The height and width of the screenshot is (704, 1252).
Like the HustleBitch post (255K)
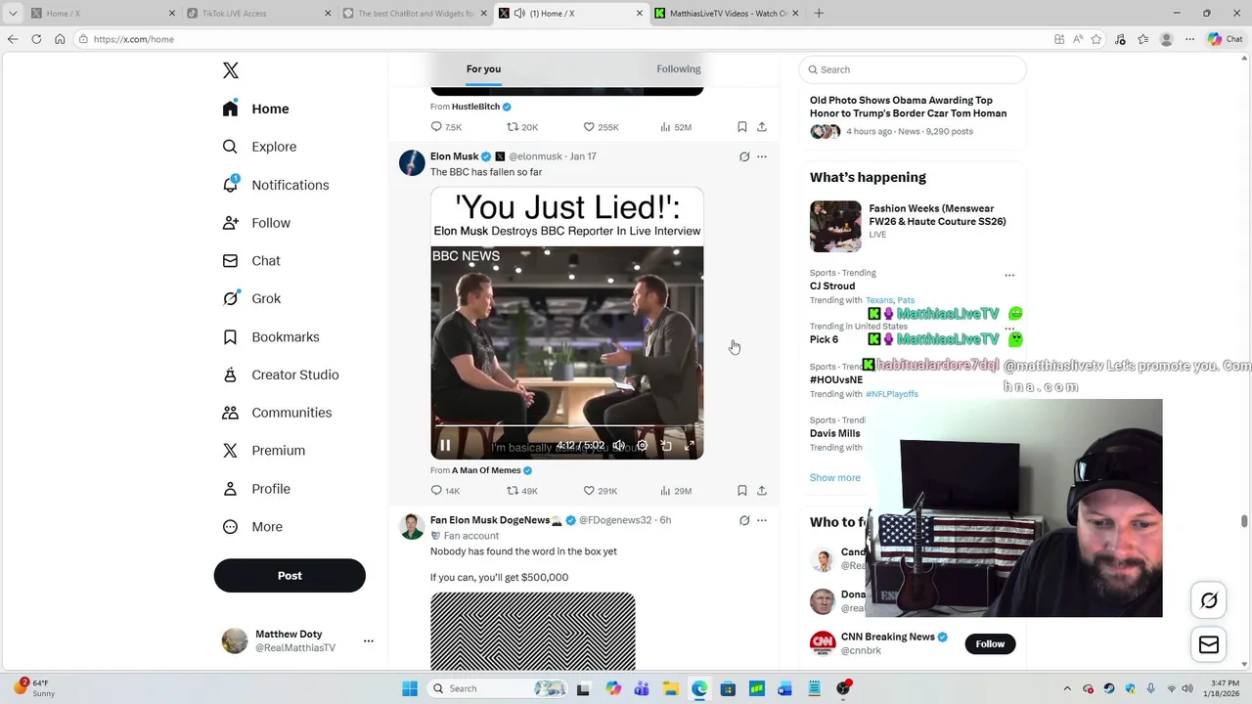tap(601, 127)
